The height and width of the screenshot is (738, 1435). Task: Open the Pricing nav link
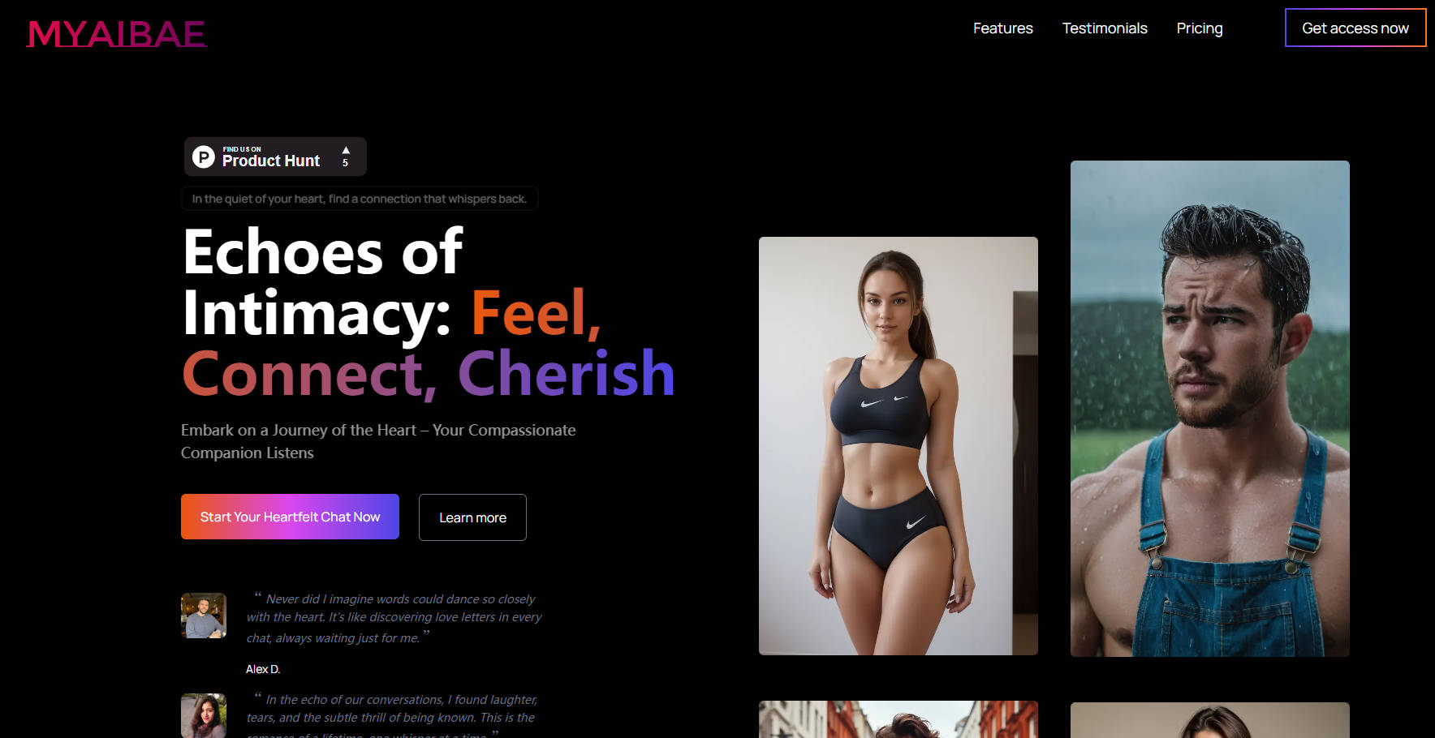pos(1200,28)
